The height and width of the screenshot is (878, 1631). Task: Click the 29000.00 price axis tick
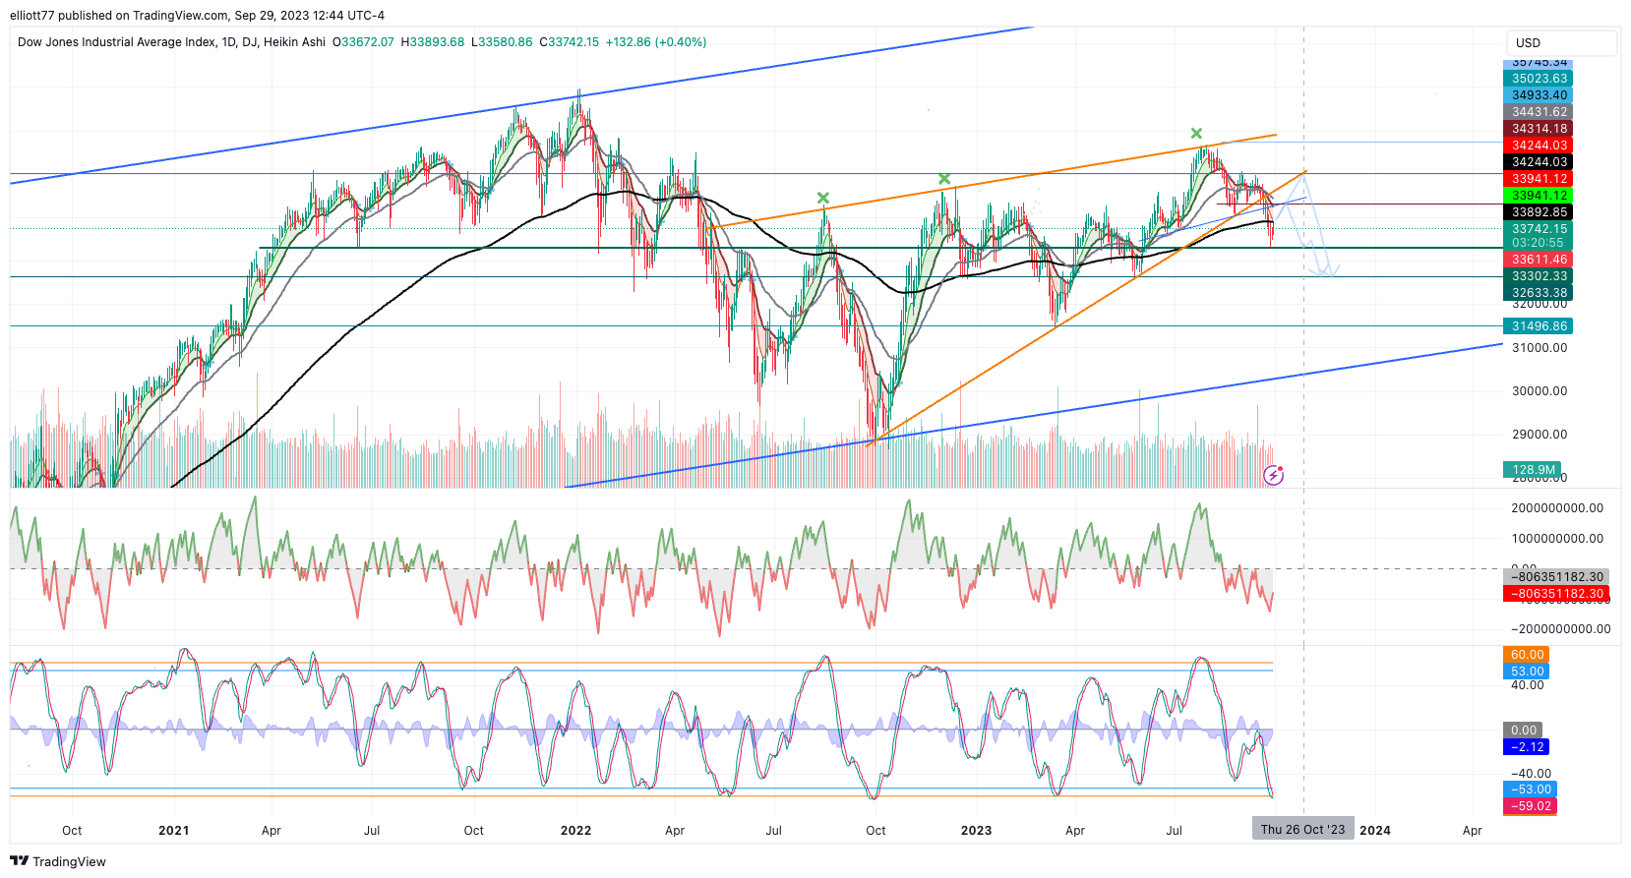(1540, 435)
